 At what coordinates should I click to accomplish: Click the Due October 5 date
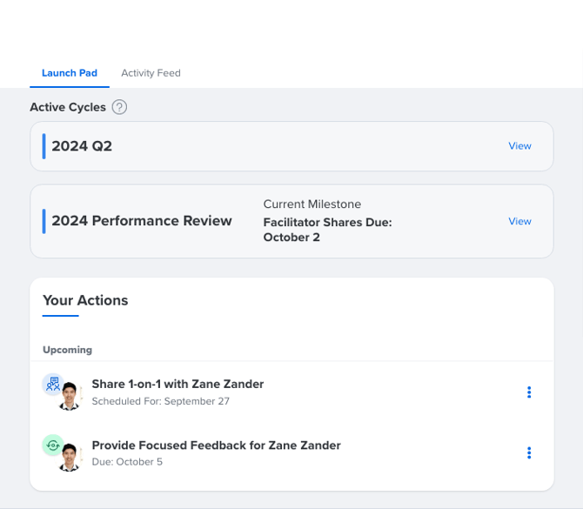click(x=127, y=462)
